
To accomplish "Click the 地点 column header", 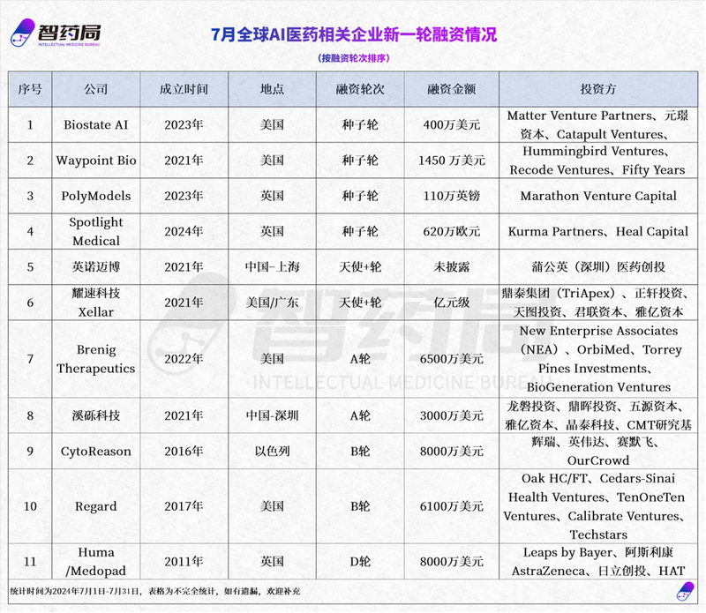I will tap(273, 89).
